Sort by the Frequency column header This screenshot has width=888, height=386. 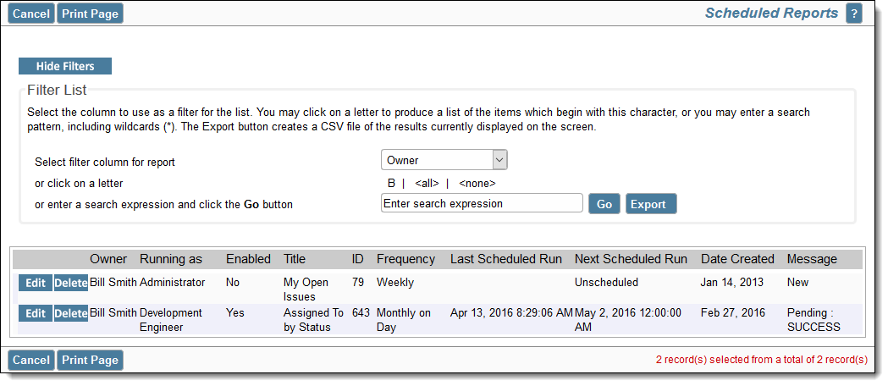(406, 259)
